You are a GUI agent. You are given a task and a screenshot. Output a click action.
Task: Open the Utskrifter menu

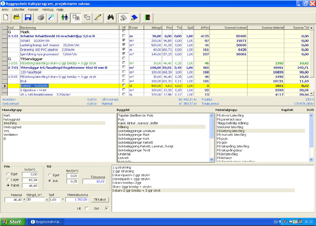[18, 10]
